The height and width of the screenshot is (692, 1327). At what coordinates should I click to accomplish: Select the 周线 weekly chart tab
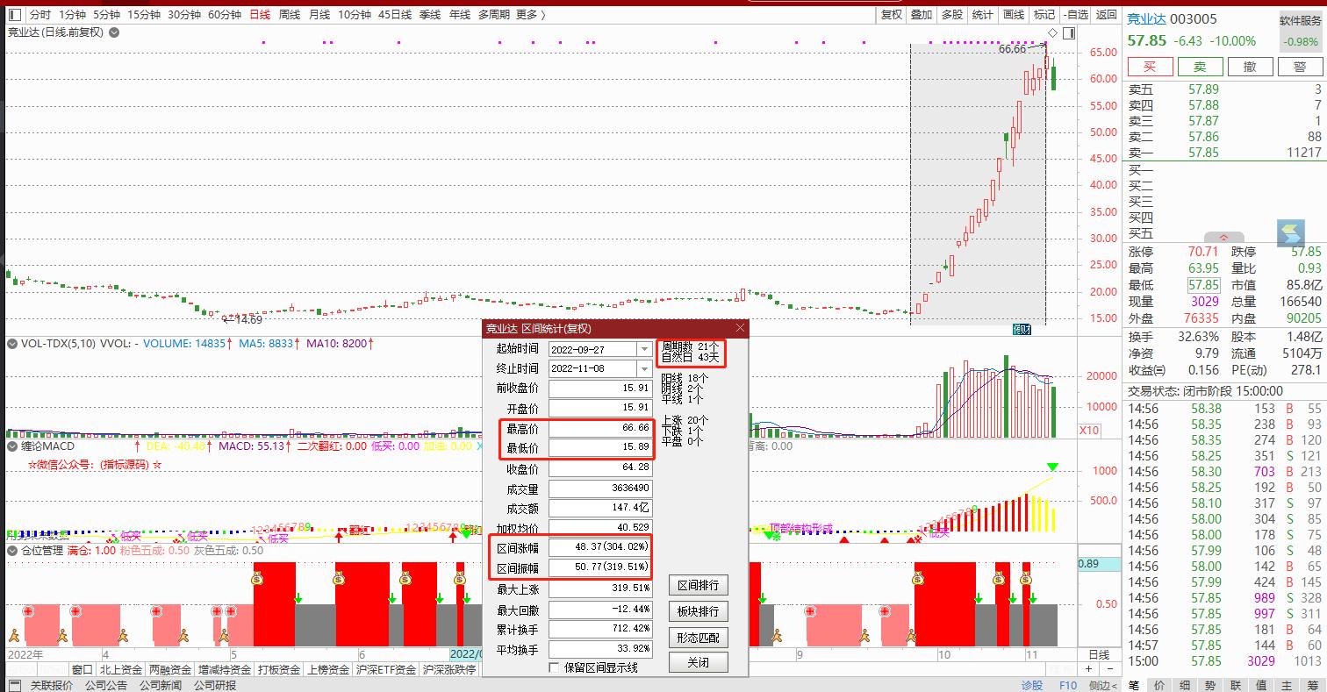[x=290, y=15]
